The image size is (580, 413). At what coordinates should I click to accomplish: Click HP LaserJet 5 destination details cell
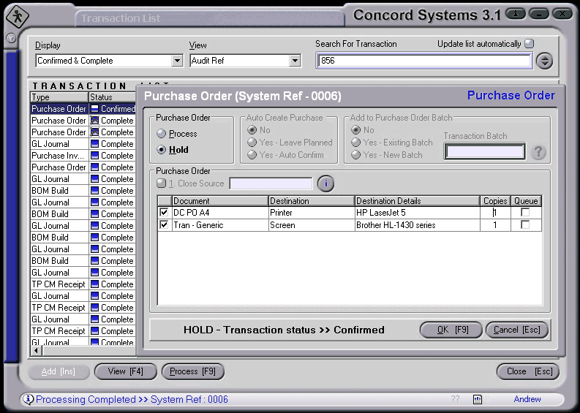pyautogui.click(x=417, y=213)
